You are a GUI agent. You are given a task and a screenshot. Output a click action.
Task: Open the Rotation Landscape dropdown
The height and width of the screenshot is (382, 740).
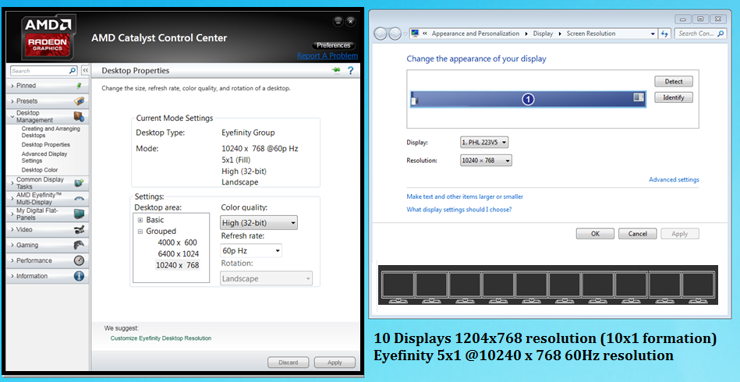click(266, 278)
